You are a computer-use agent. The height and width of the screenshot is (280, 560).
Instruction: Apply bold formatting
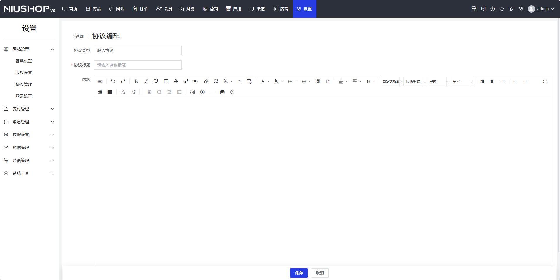click(136, 81)
